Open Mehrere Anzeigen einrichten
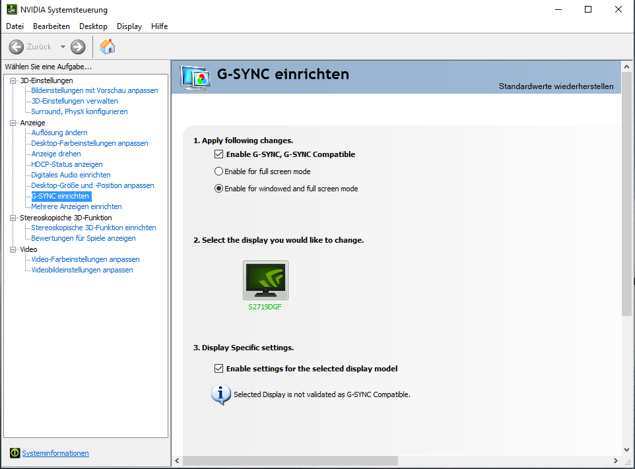 coord(77,206)
